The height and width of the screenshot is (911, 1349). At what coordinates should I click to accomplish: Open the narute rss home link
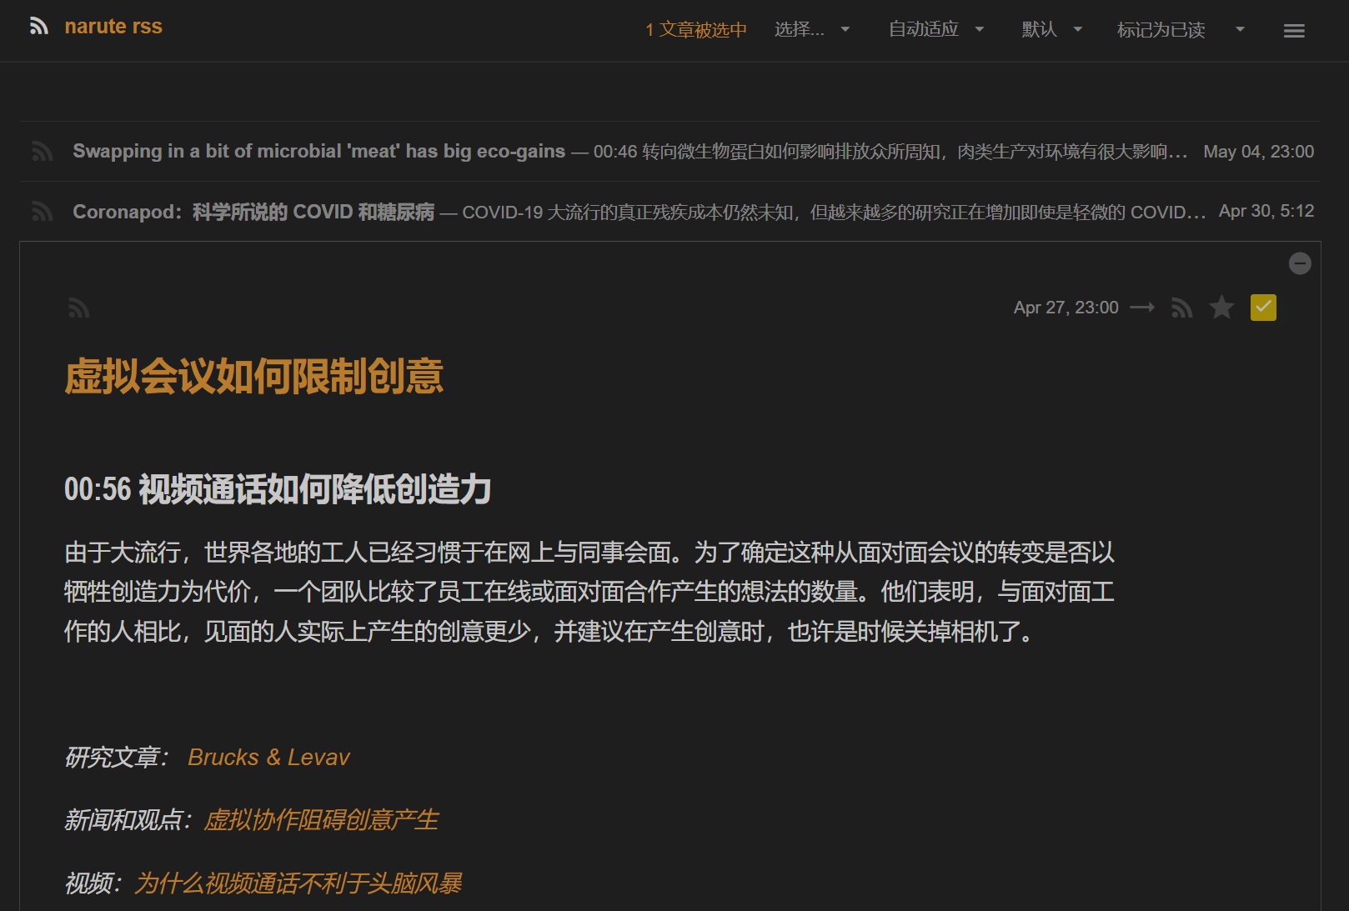pyautogui.click(x=113, y=27)
